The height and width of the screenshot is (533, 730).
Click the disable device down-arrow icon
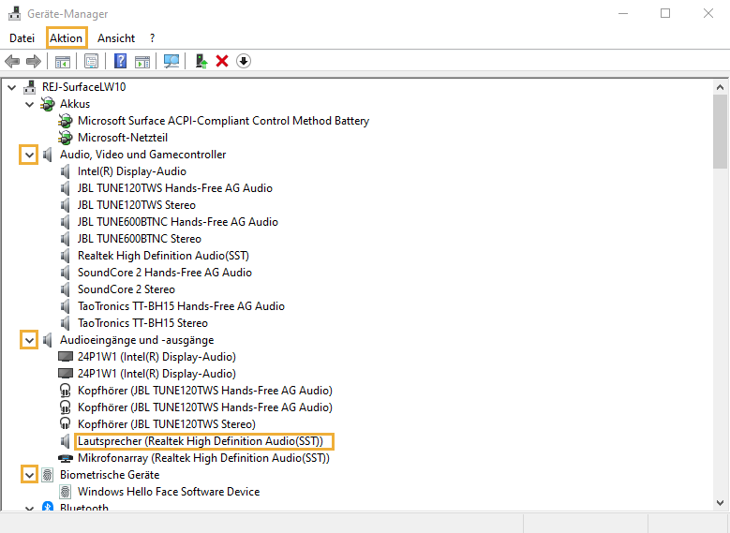point(244,62)
